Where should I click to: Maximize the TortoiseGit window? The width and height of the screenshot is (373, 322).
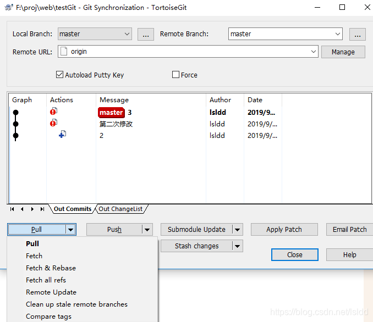point(342,7)
